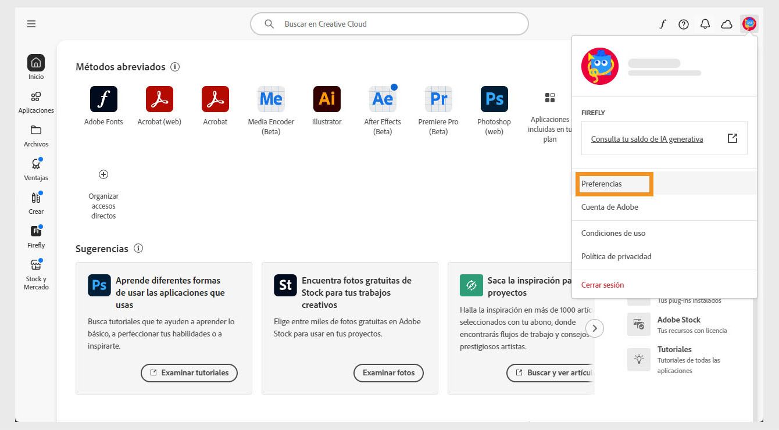Open the help question mark icon
This screenshot has width=779, height=430.
(x=684, y=24)
